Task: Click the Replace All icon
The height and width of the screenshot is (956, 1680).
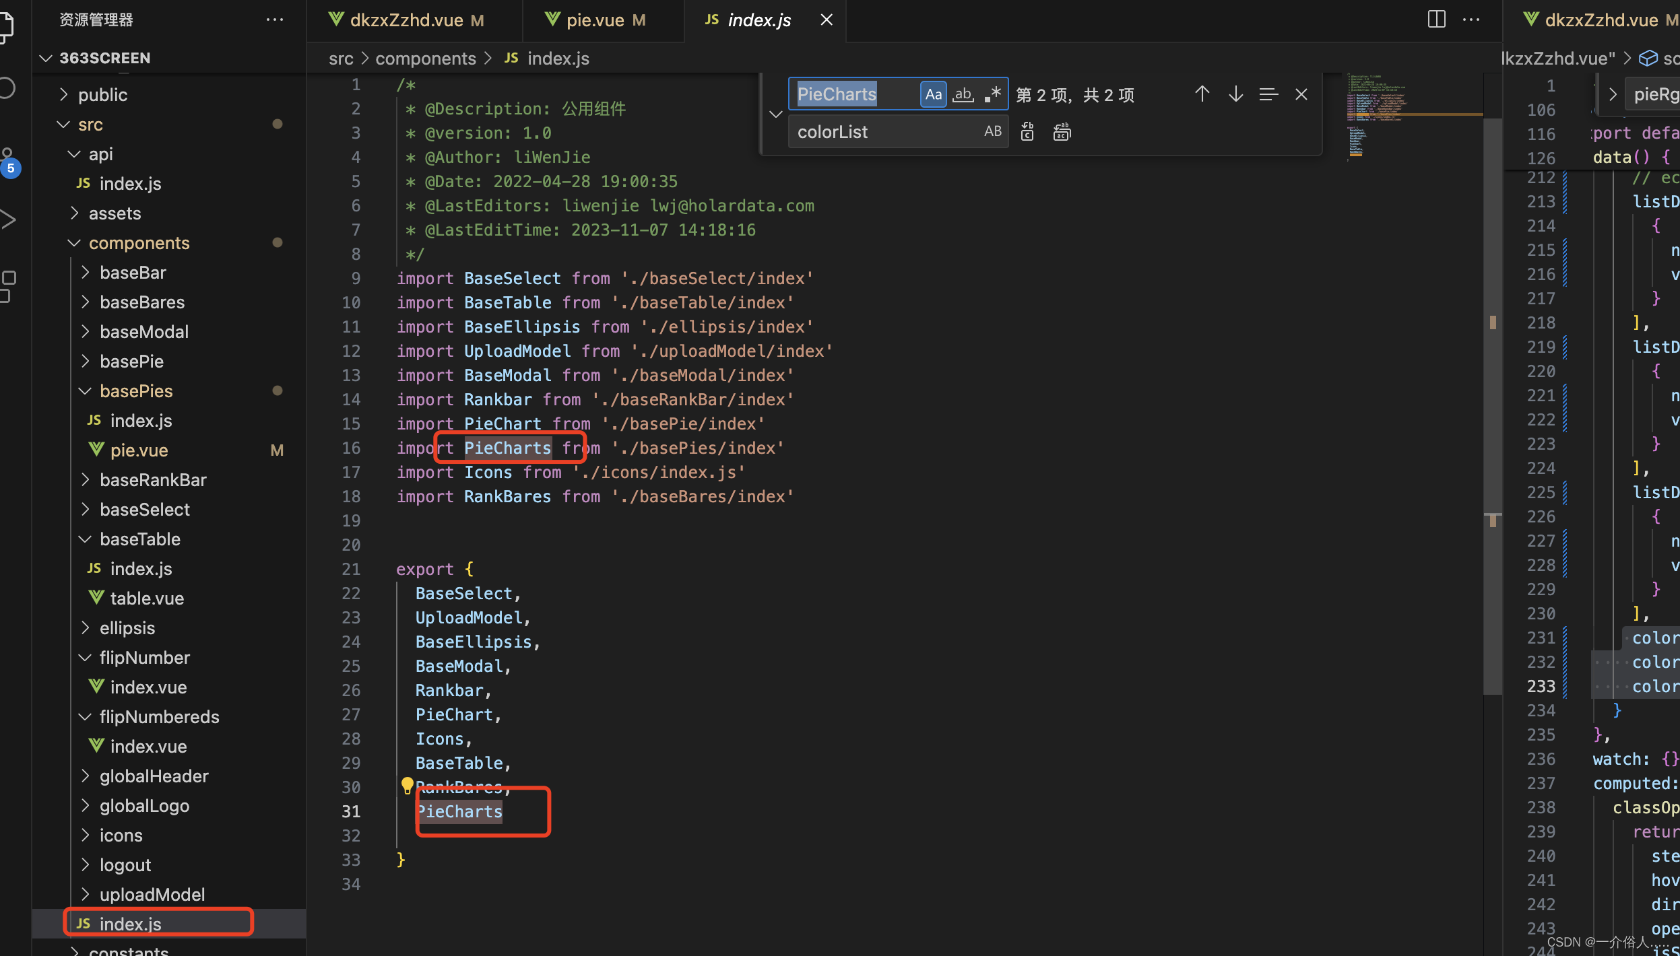Action: [x=1062, y=132]
